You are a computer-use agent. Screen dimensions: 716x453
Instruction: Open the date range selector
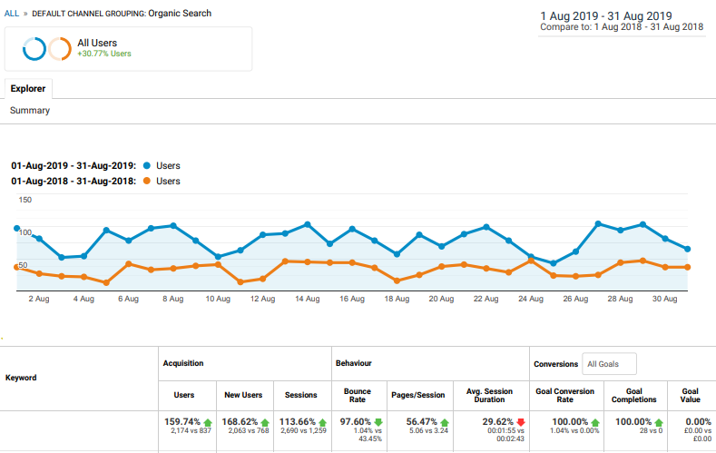pos(622,22)
